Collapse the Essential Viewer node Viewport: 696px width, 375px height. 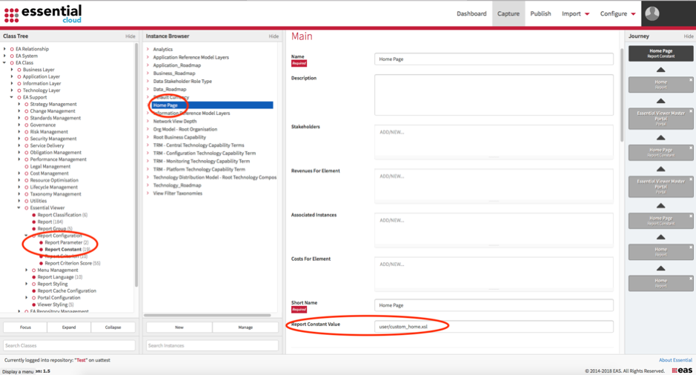pos(19,208)
